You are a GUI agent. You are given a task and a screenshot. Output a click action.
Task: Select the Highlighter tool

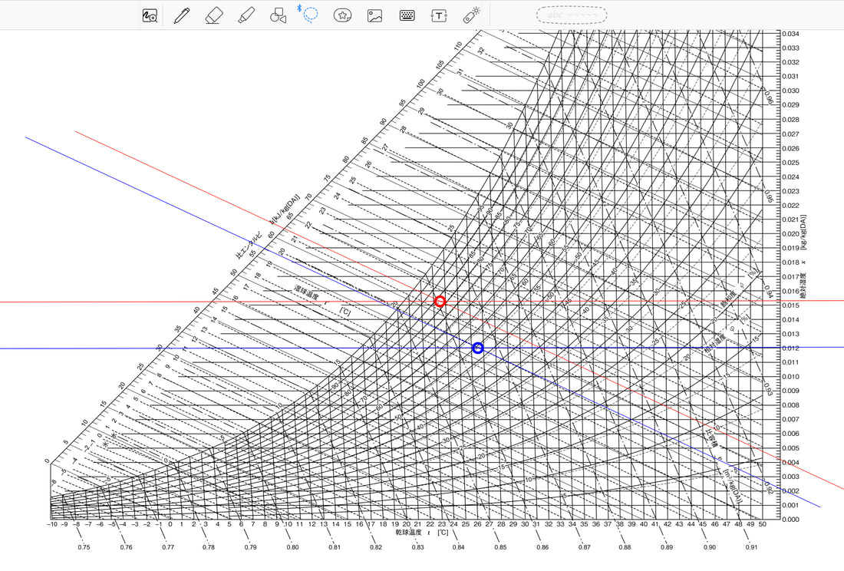click(246, 15)
